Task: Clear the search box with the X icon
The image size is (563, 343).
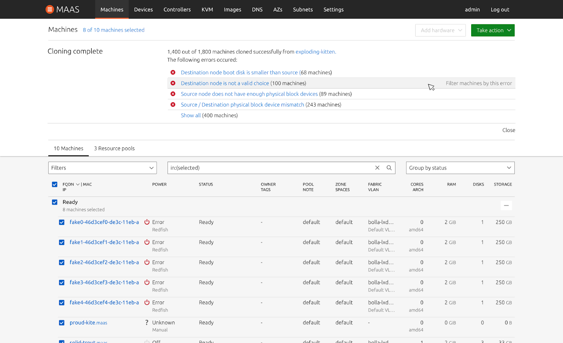Action: pyautogui.click(x=377, y=168)
